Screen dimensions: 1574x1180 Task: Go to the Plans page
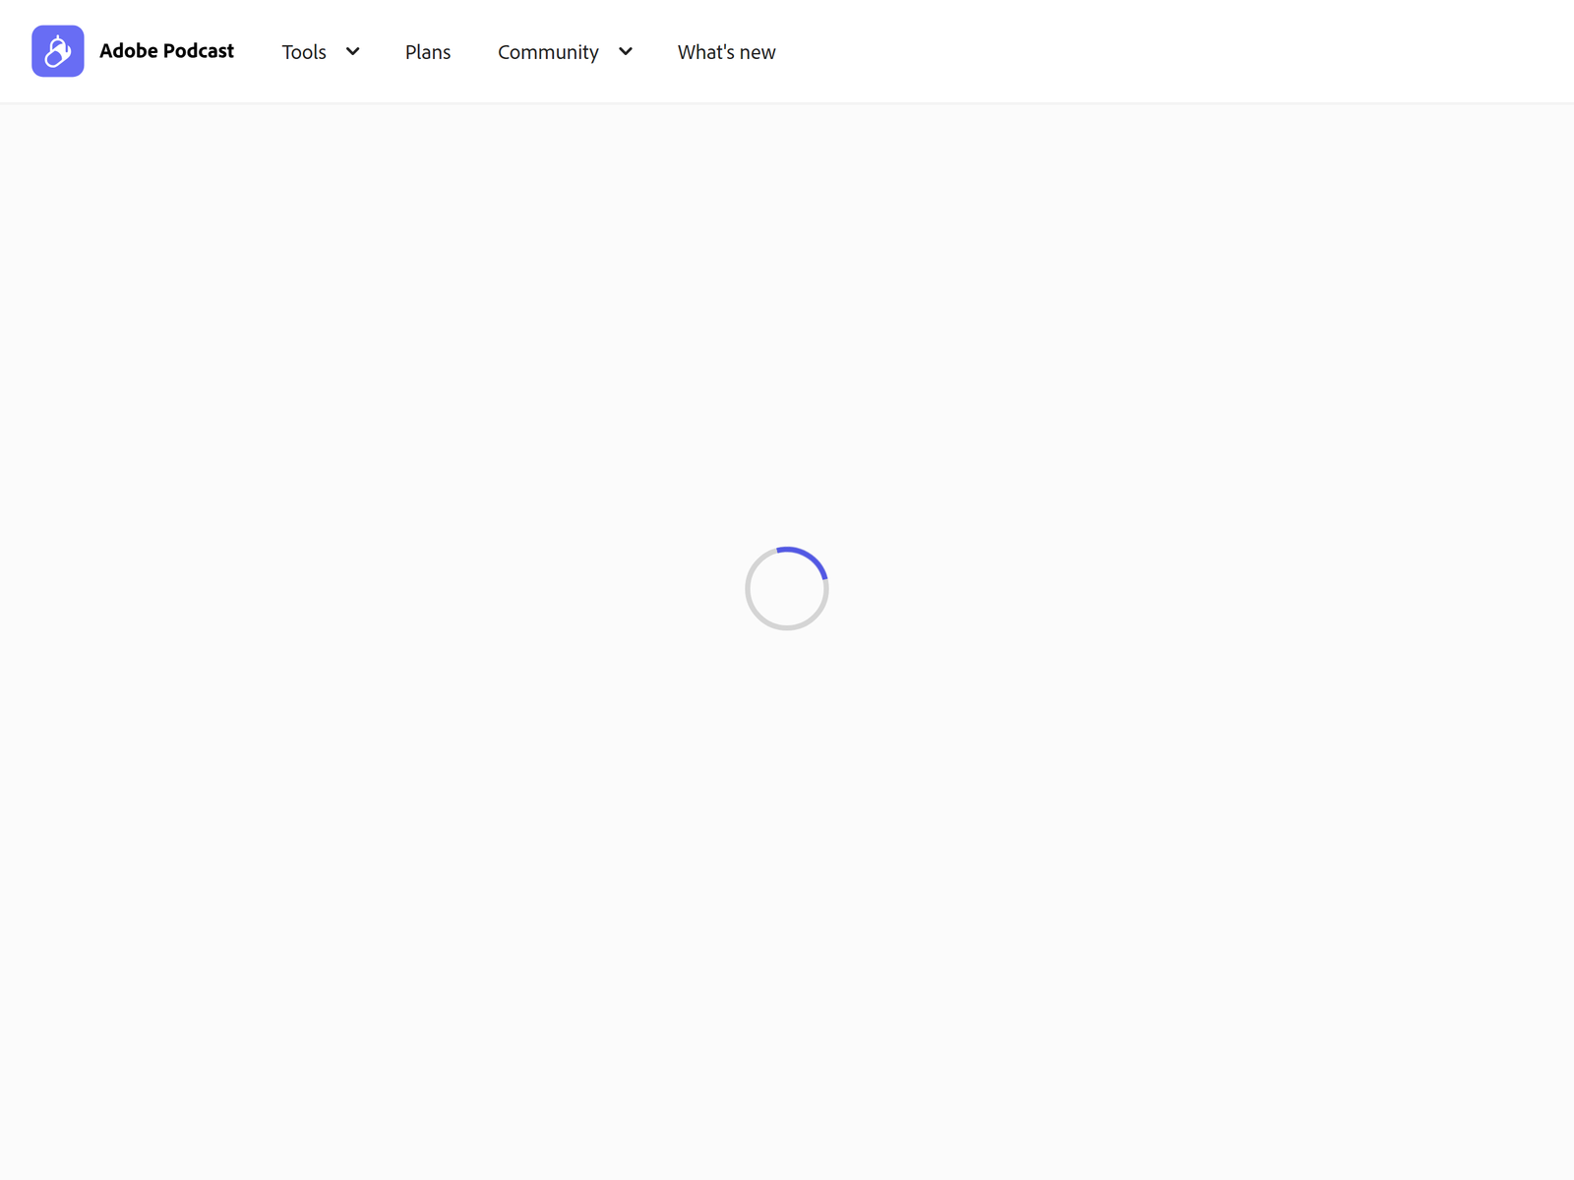point(428,52)
